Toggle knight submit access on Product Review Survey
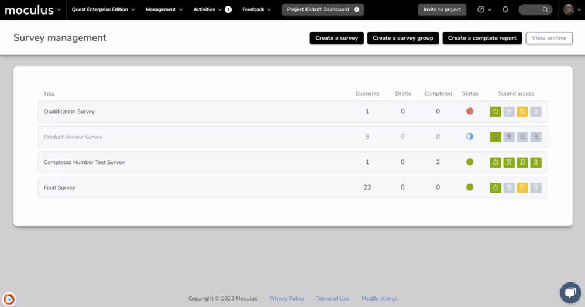Image resolution: width=585 pixels, height=307 pixels. (522, 137)
